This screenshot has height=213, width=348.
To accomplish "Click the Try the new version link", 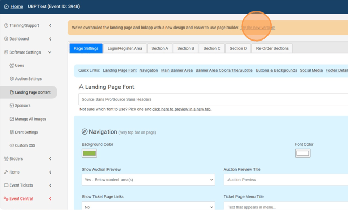I will 258,28.
